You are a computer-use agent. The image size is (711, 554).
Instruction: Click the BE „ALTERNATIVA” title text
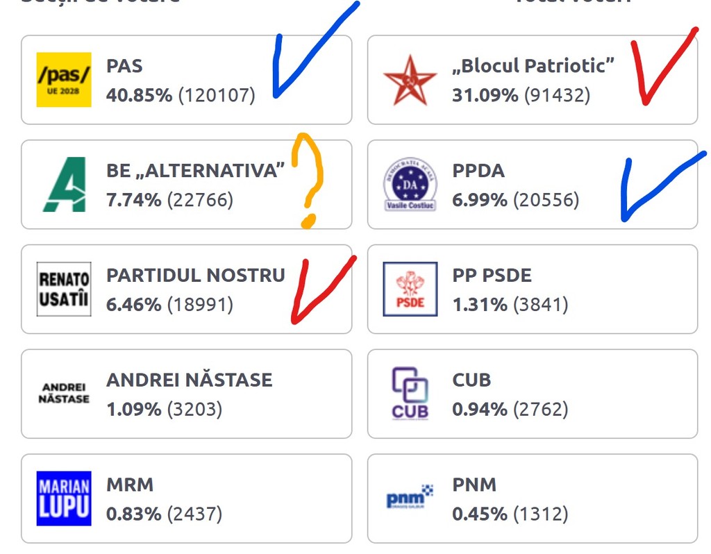[x=195, y=171]
